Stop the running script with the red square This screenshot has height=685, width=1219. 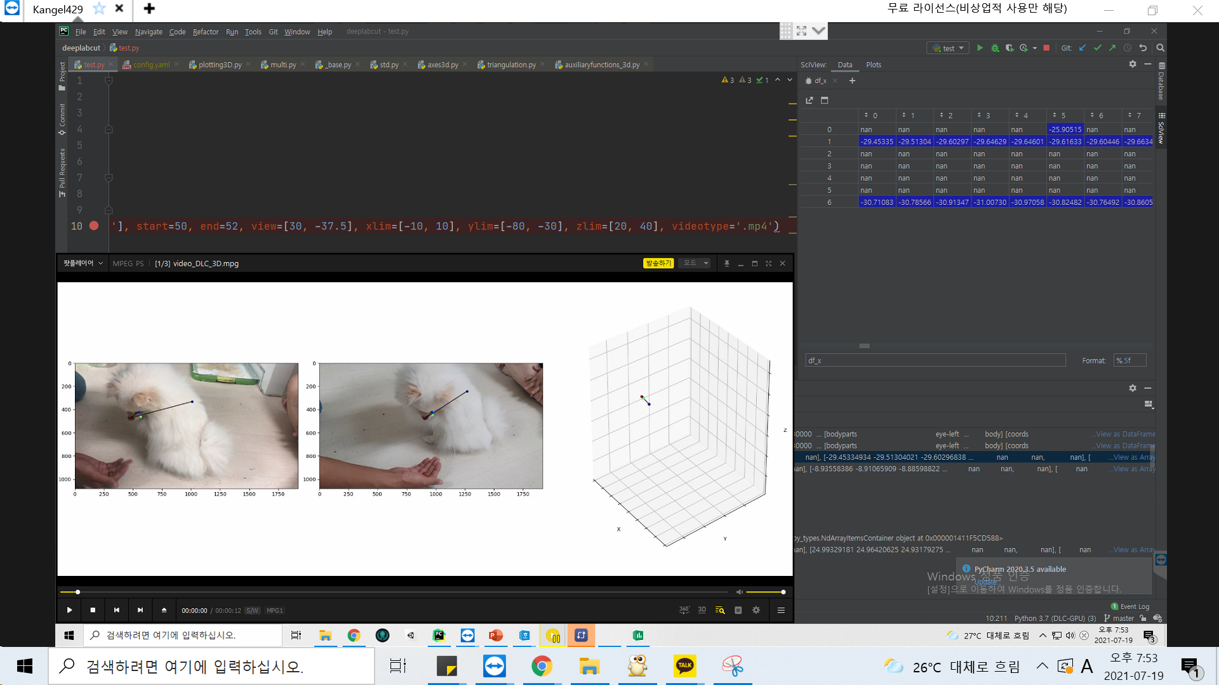pyautogui.click(x=1046, y=48)
